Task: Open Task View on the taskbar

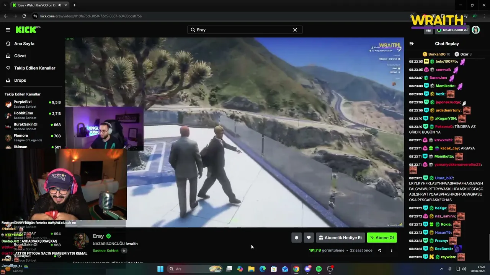Action: click(229, 269)
